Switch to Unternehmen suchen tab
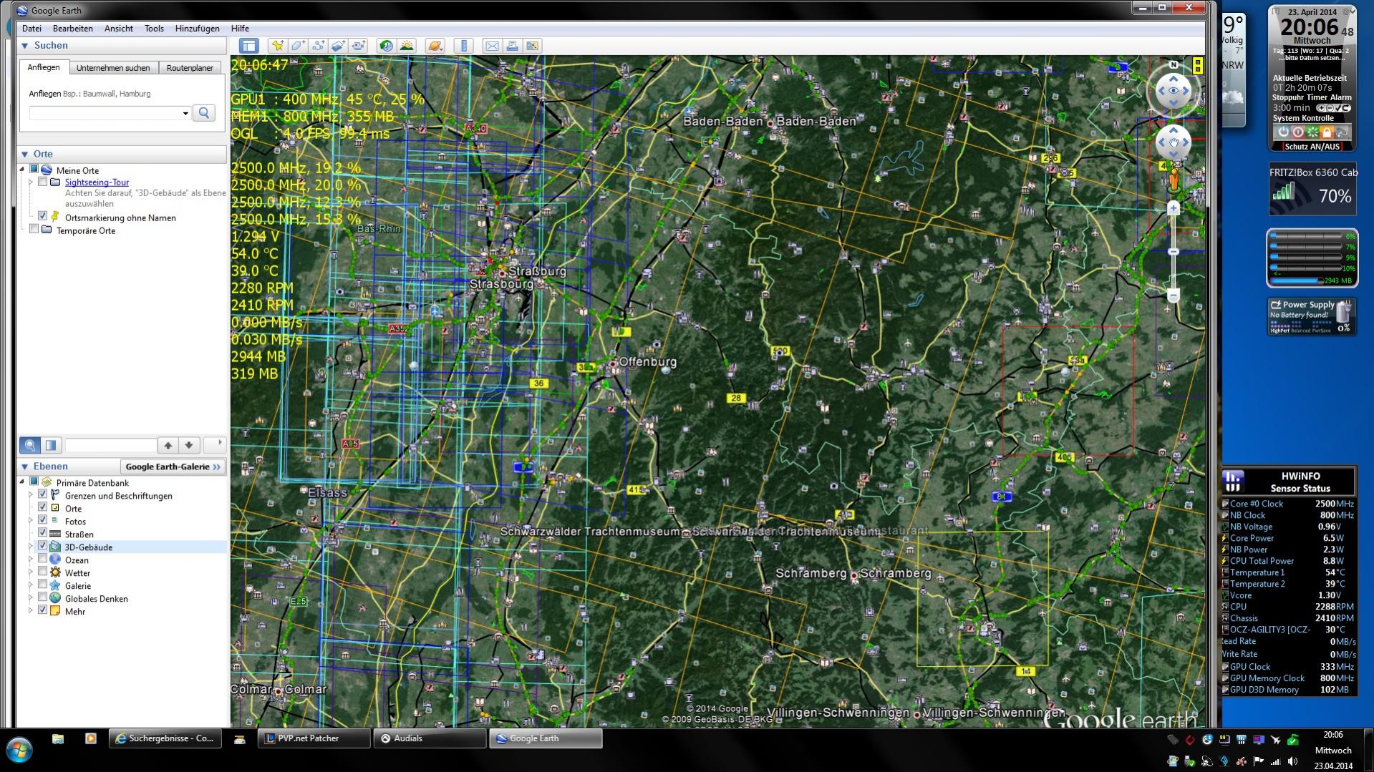The image size is (1374, 772). [x=113, y=68]
